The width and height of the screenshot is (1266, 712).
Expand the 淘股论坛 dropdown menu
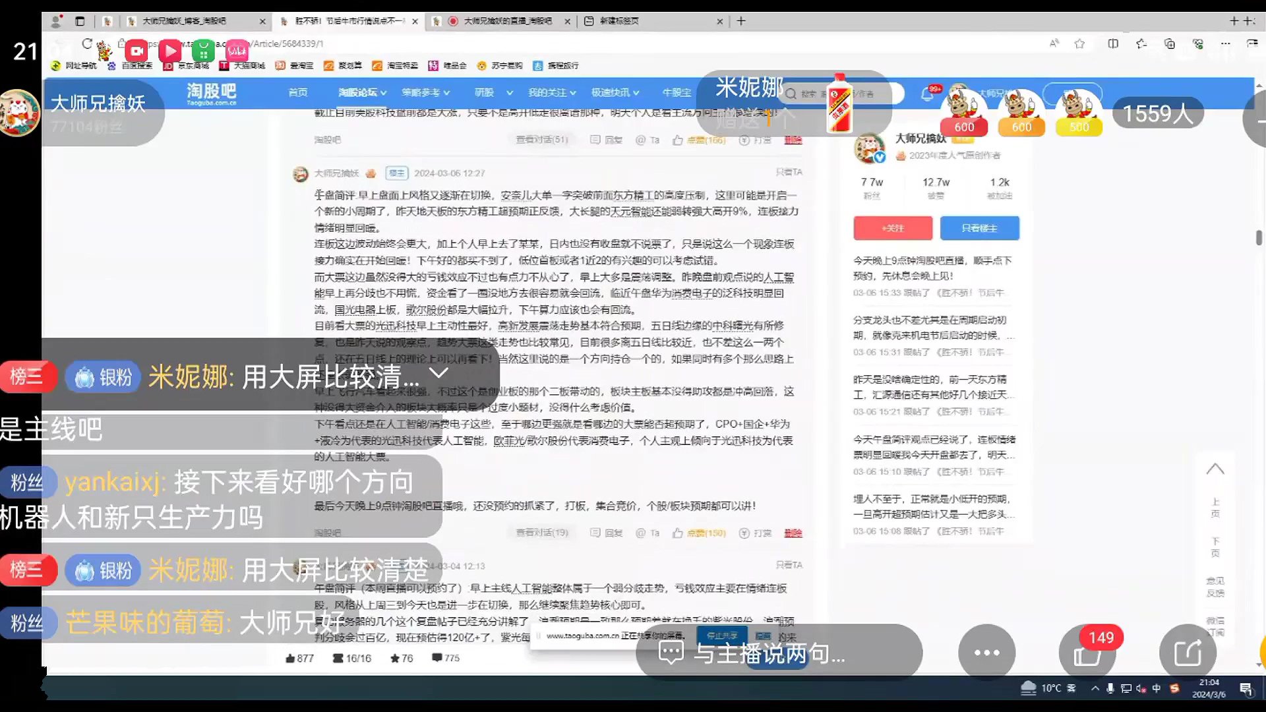(362, 92)
